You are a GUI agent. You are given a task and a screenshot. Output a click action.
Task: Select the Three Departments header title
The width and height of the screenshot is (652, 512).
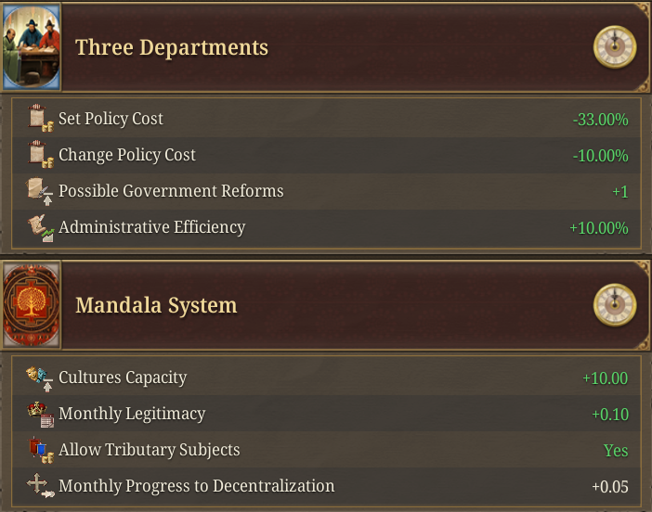(x=172, y=47)
